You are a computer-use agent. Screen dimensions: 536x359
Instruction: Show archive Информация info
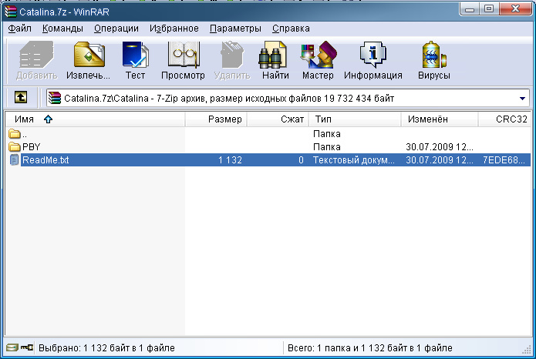[x=373, y=60]
